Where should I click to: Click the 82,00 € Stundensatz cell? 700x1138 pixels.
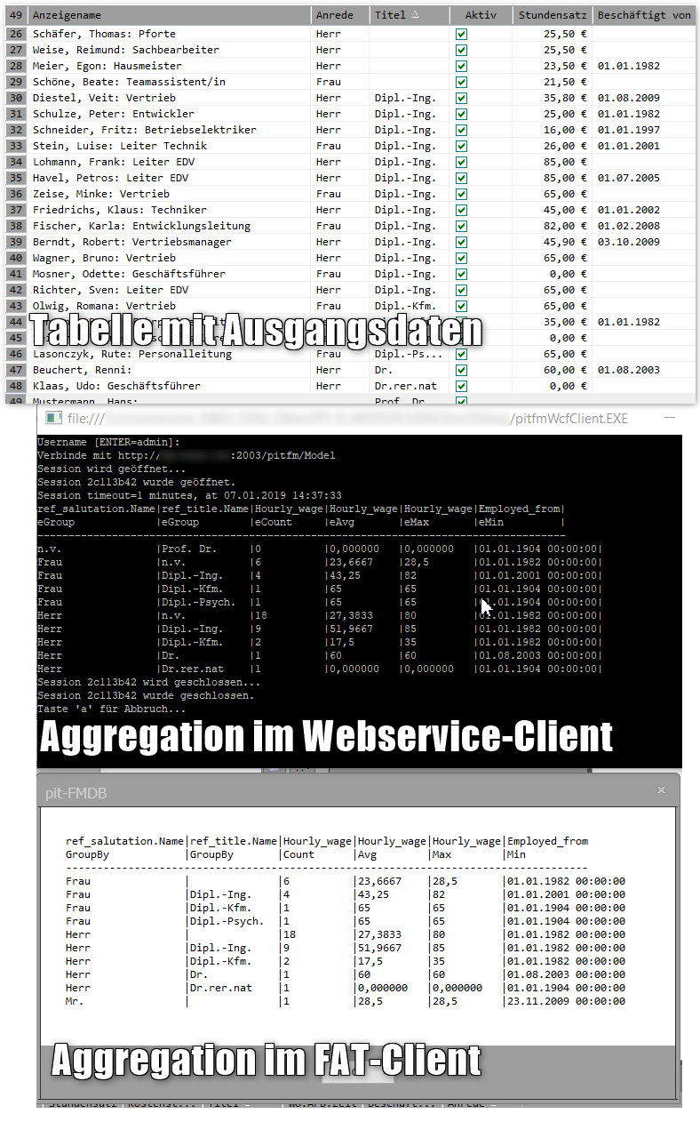click(552, 226)
